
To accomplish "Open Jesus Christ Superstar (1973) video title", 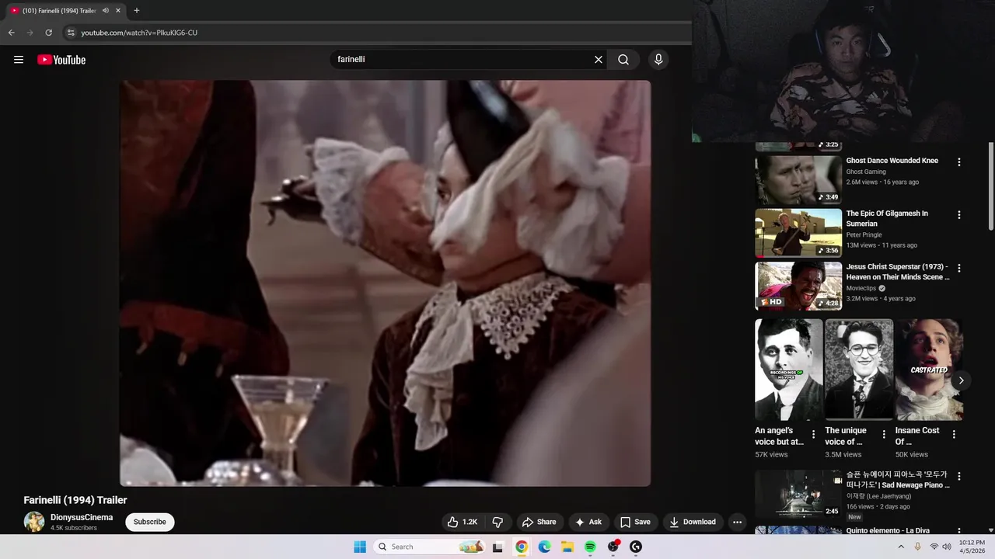I will click(897, 272).
